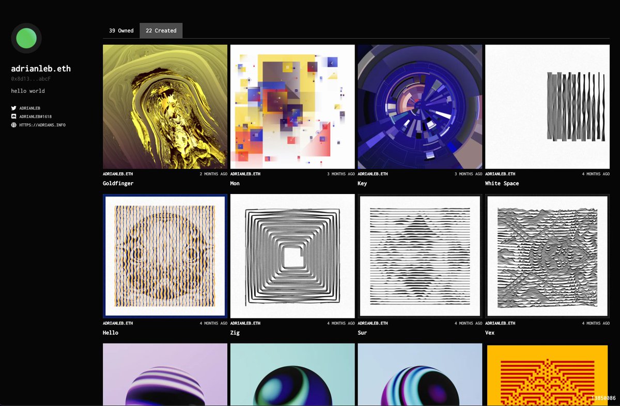Click ADRIANLEB.ETH creator label above Key title
The height and width of the screenshot is (406, 620).
tap(373, 174)
